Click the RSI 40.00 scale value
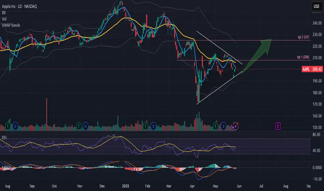The image size is (324, 191). [316, 150]
